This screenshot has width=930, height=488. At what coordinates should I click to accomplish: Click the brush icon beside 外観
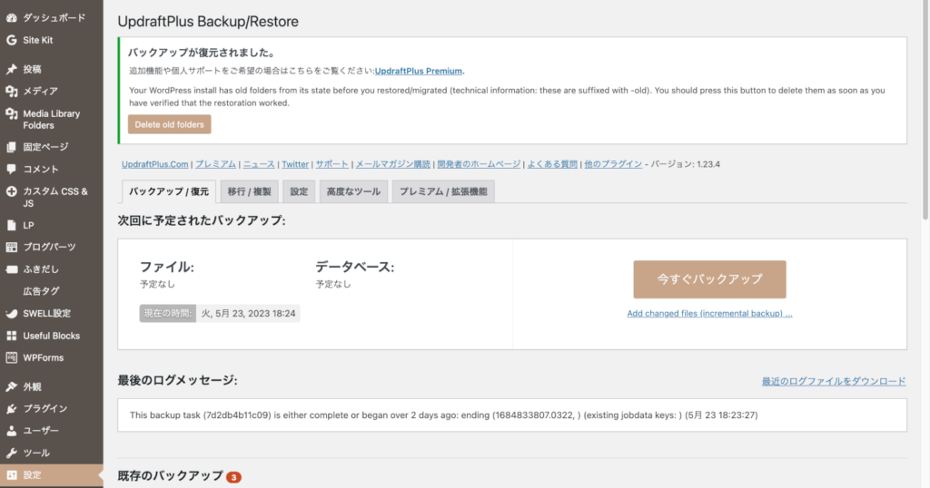[11, 386]
